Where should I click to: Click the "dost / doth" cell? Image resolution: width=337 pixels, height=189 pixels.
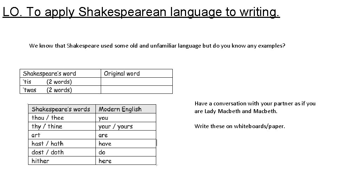tap(62, 152)
